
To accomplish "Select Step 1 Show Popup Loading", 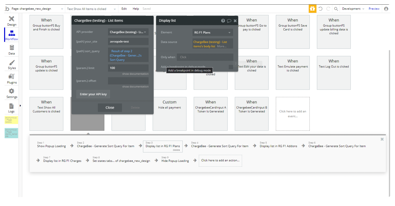I will point(51,145).
